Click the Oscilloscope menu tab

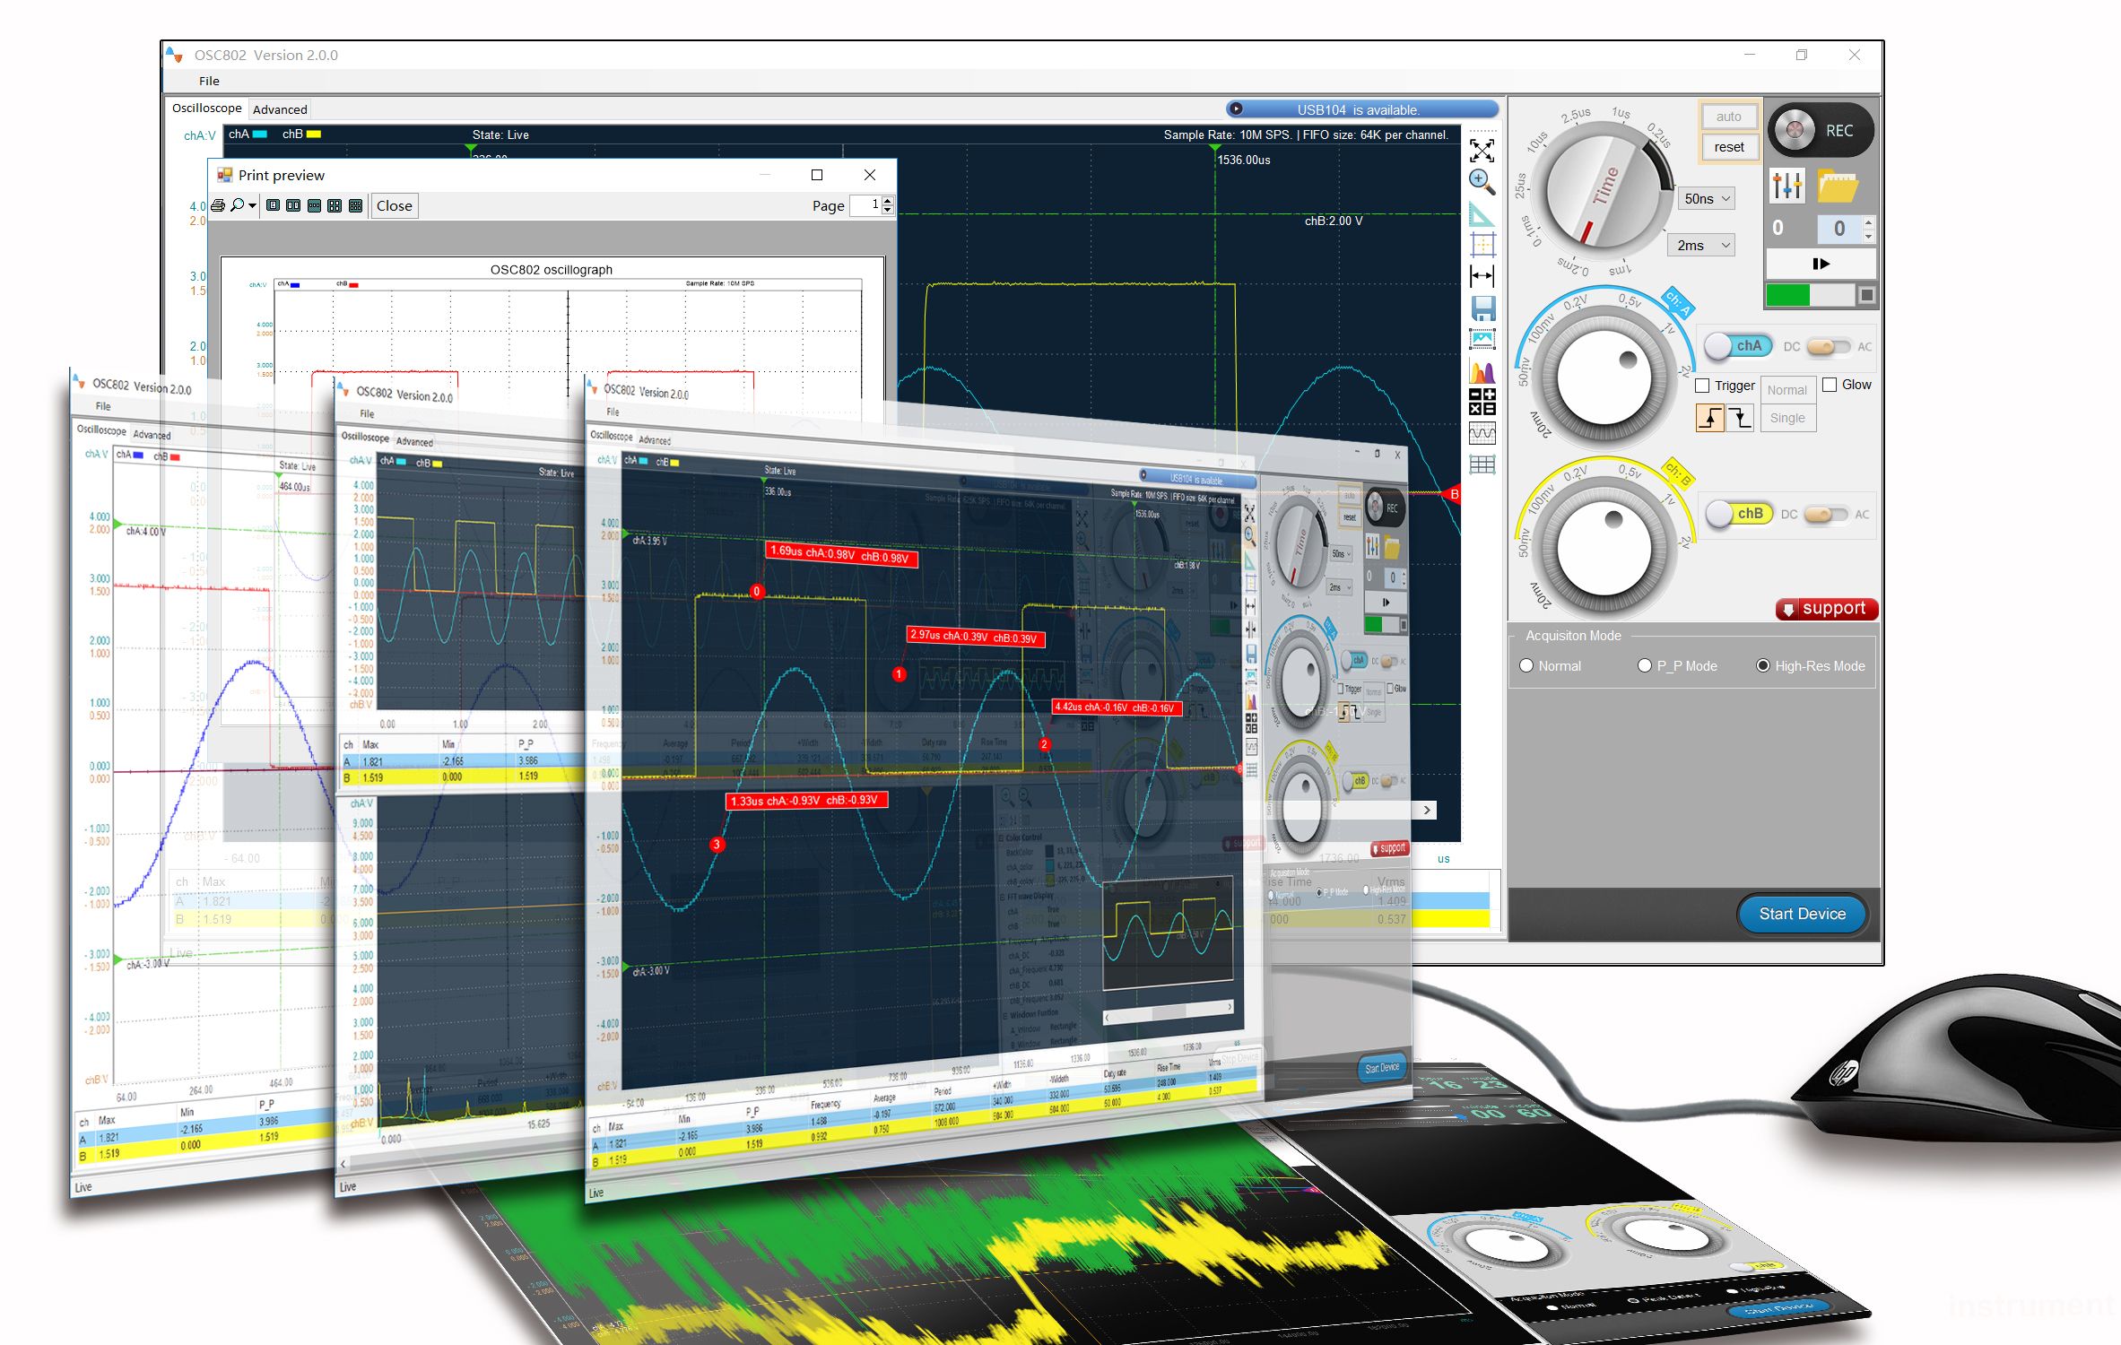tap(215, 109)
